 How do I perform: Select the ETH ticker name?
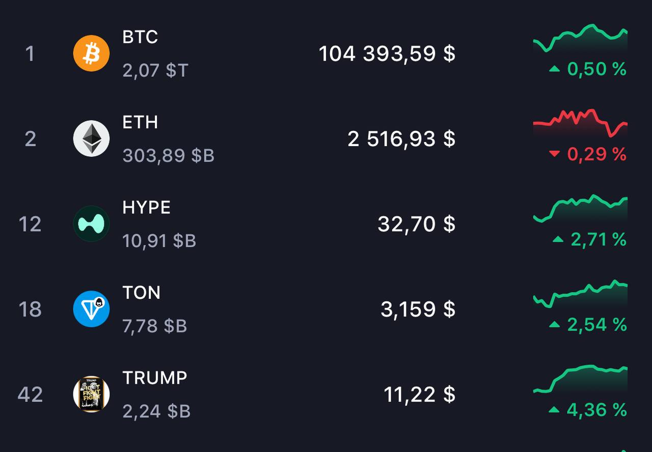pos(140,122)
